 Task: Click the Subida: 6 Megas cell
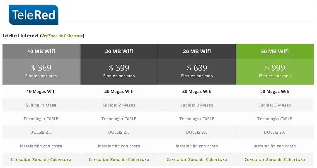[275, 105]
